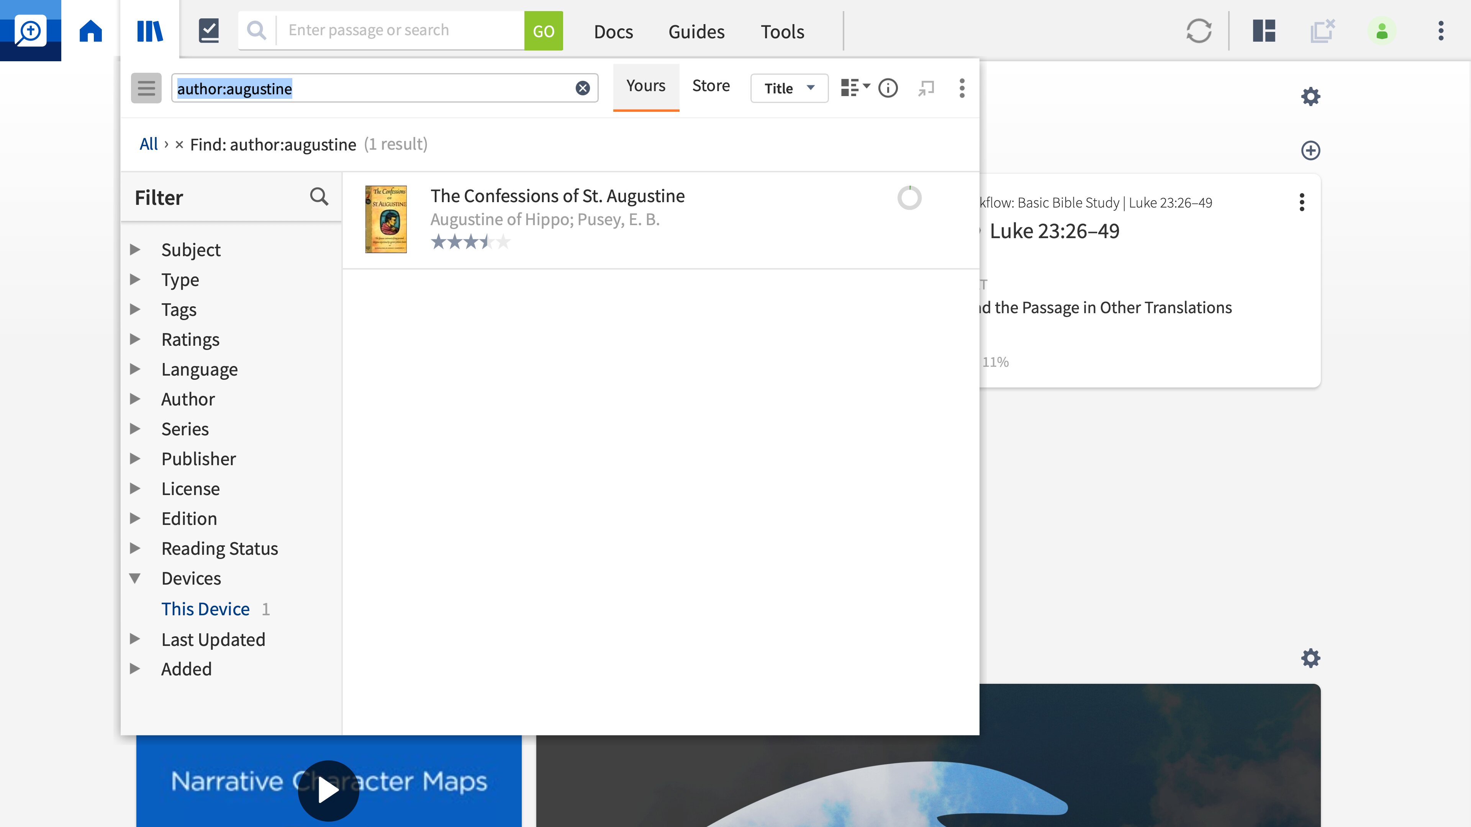Open the Library panel kebab menu
Image resolution: width=1471 pixels, height=827 pixels.
click(x=962, y=88)
